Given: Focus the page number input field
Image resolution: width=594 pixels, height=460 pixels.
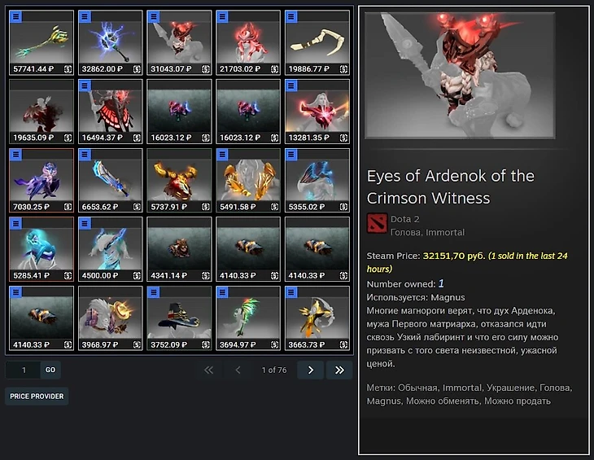Looking at the screenshot, I should (x=23, y=370).
